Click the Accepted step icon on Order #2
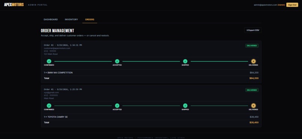Image resolution: width=302 pixels, height=139 pixels. (x=117, y=61)
